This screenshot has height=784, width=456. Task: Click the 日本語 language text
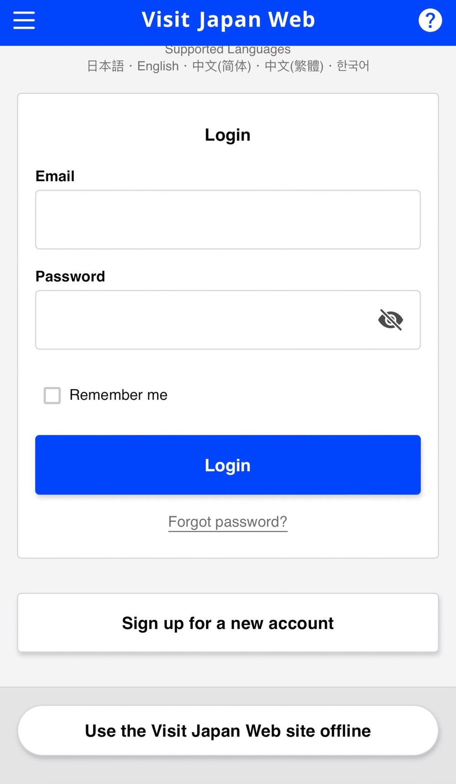pyautogui.click(x=105, y=66)
